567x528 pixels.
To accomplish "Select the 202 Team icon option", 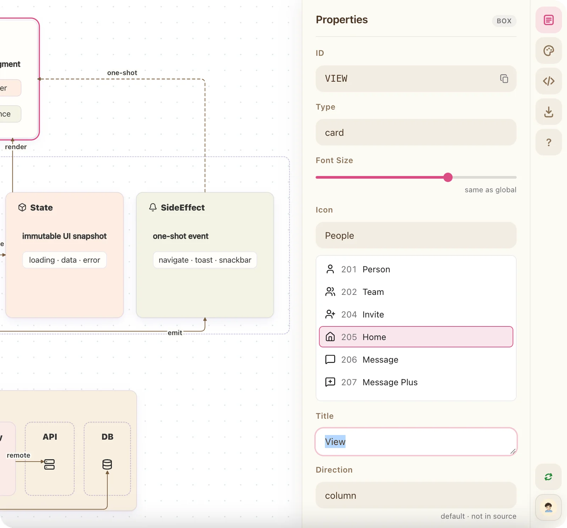I will point(416,292).
